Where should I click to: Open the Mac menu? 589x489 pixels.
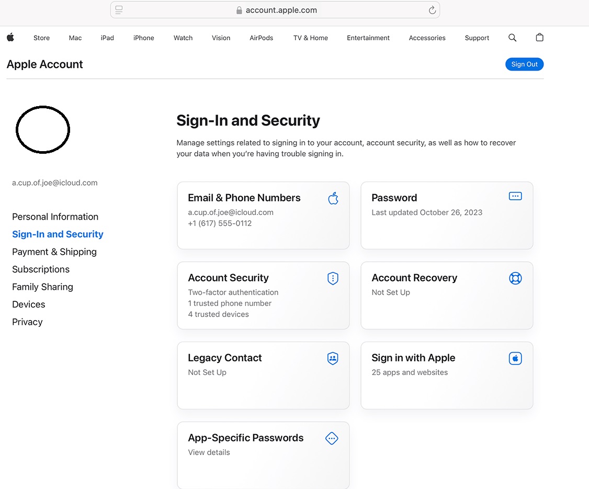[x=75, y=38]
